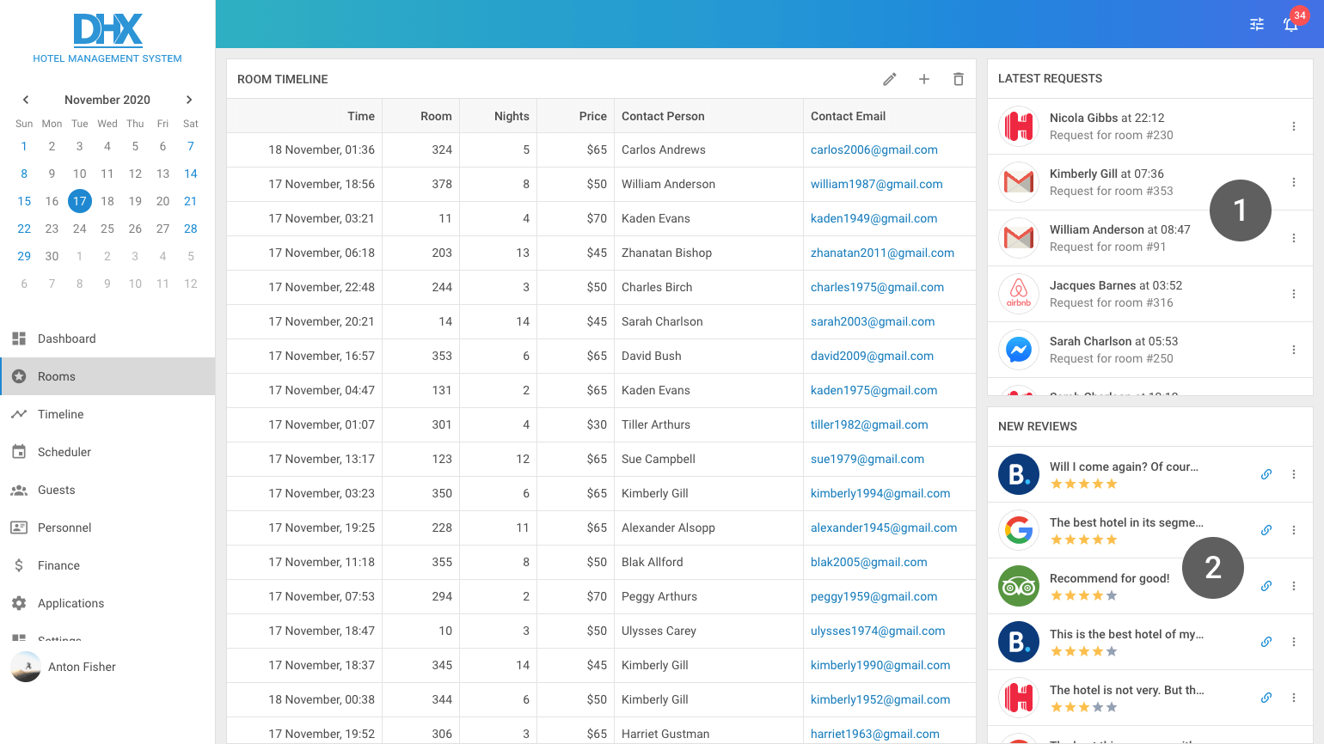Go to previous month in the calendar
Image resolution: width=1324 pixels, height=744 pixels.
point(25,99)
